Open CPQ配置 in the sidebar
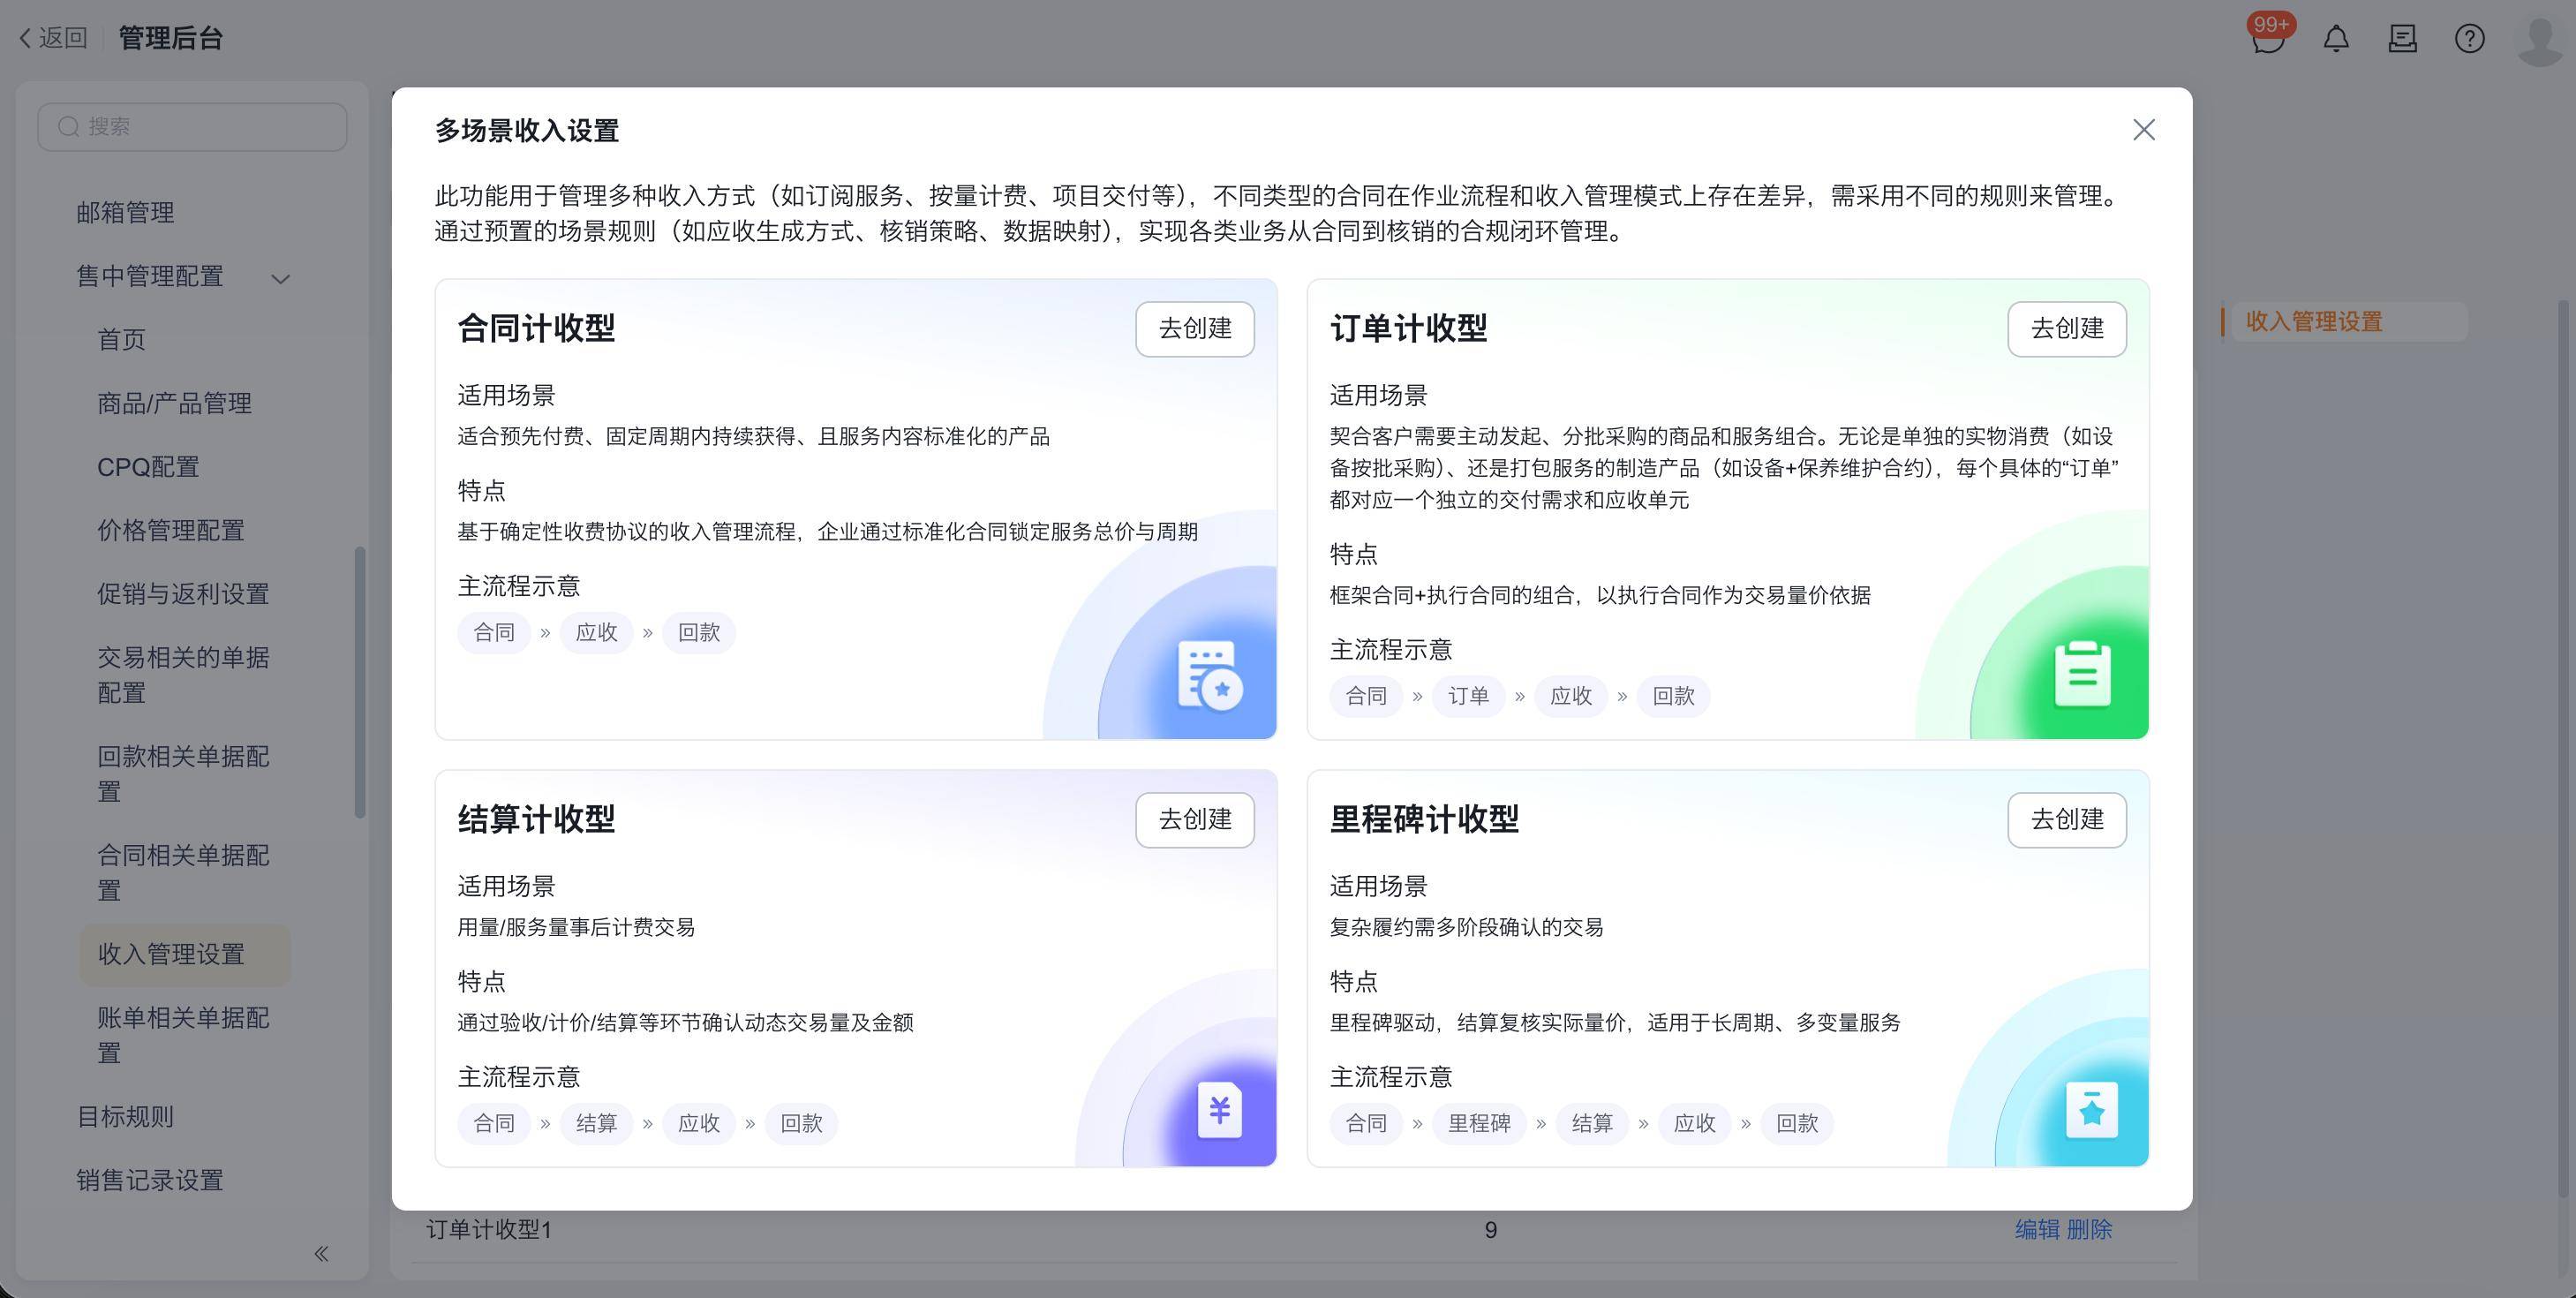2576x1298 pixels. (148, 467)
